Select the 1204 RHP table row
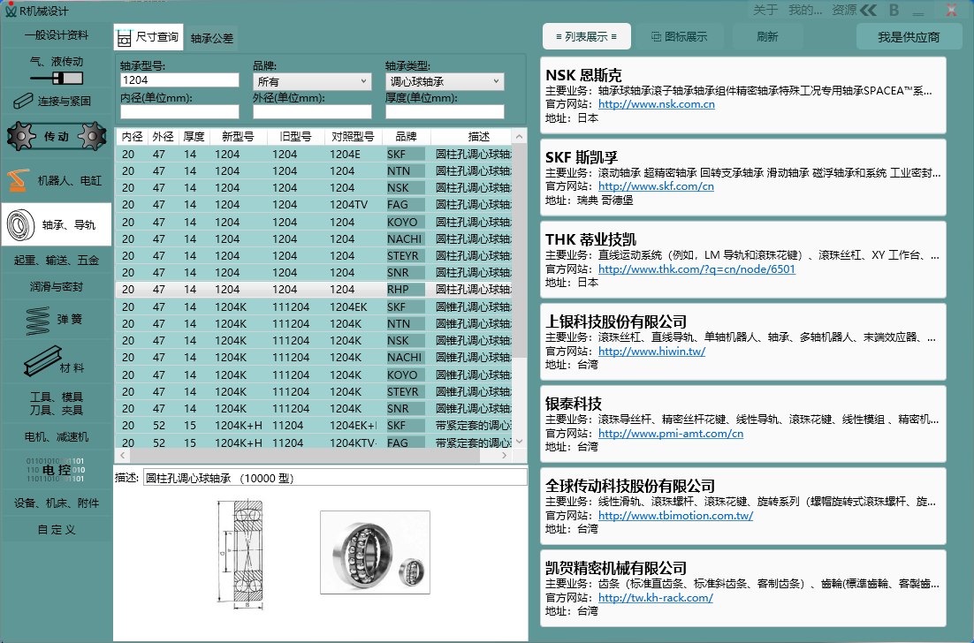The height and width of the screenshot is (643, 974). point(313,289)
